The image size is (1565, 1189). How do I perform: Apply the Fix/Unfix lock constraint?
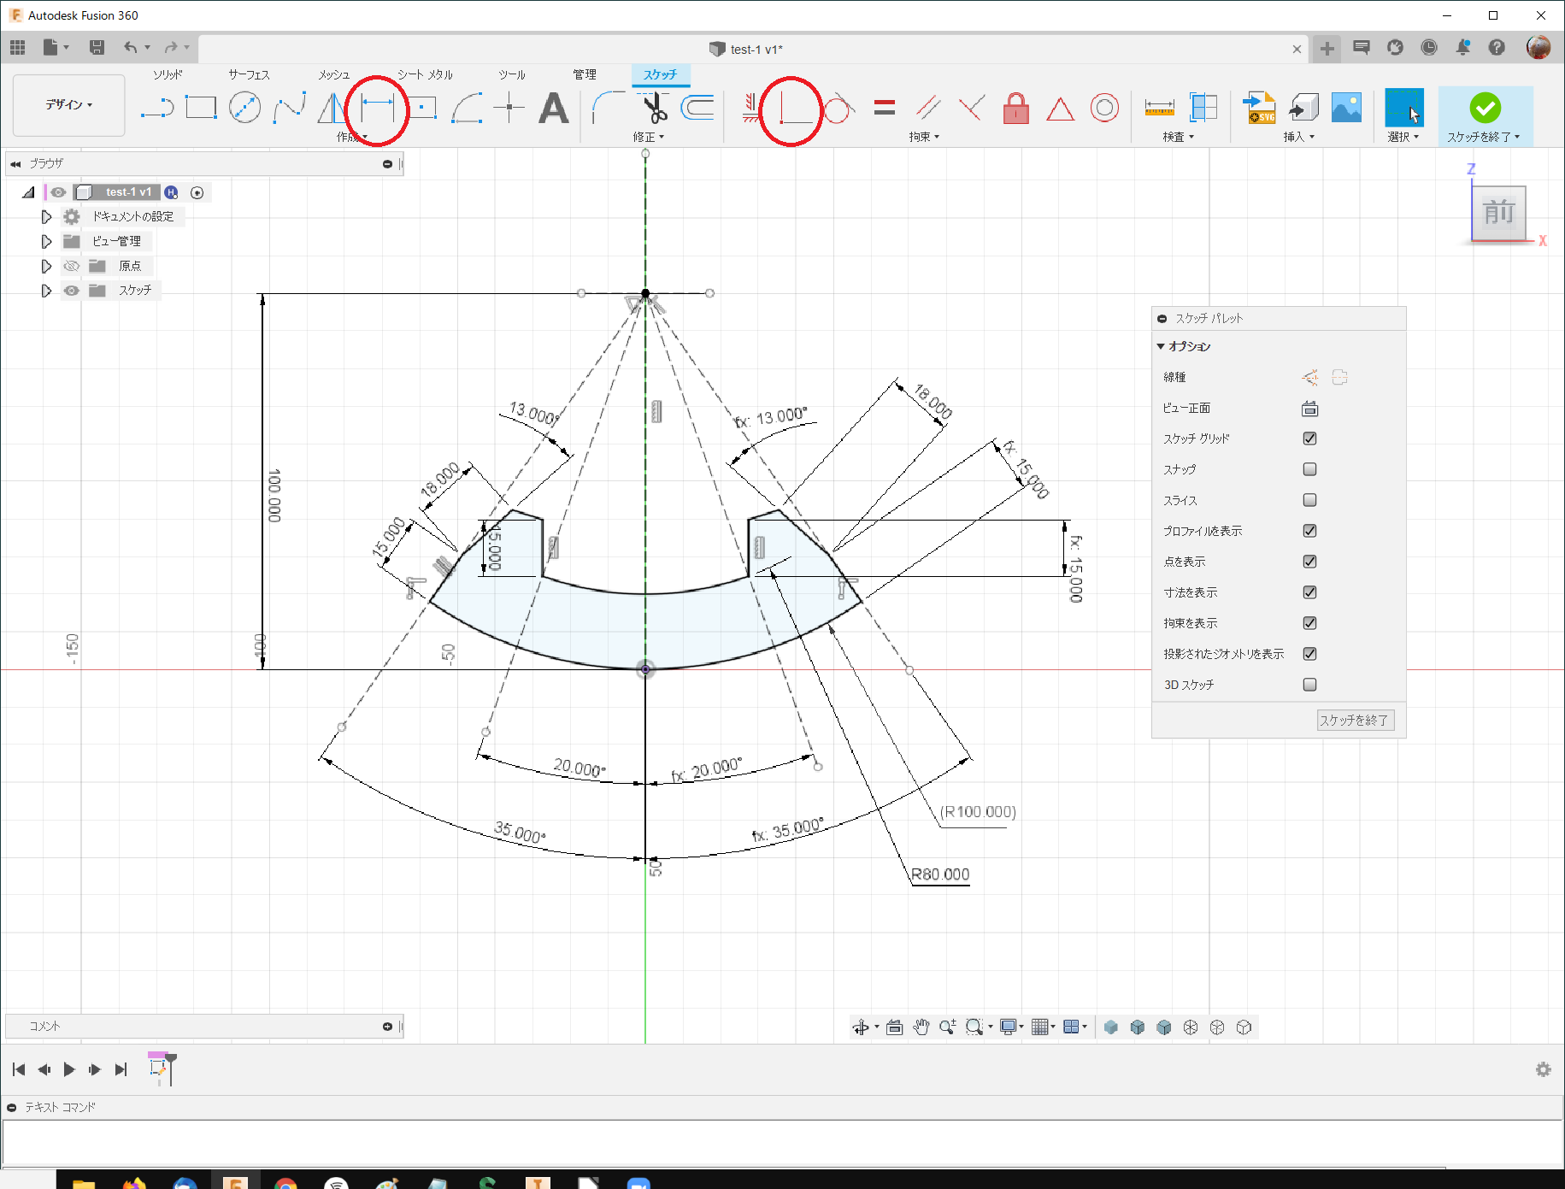(1015, 109)
